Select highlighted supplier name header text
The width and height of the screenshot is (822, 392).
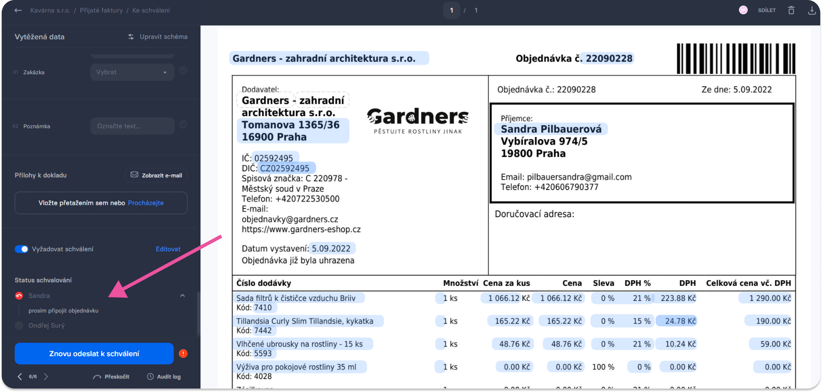(x=329, y=58)
